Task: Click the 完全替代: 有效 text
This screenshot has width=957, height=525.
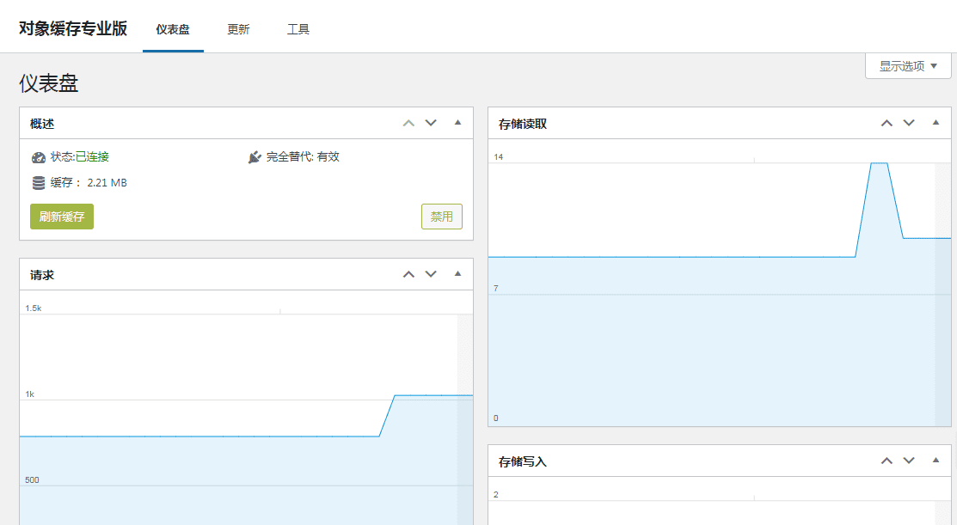Action: [303, 156]
